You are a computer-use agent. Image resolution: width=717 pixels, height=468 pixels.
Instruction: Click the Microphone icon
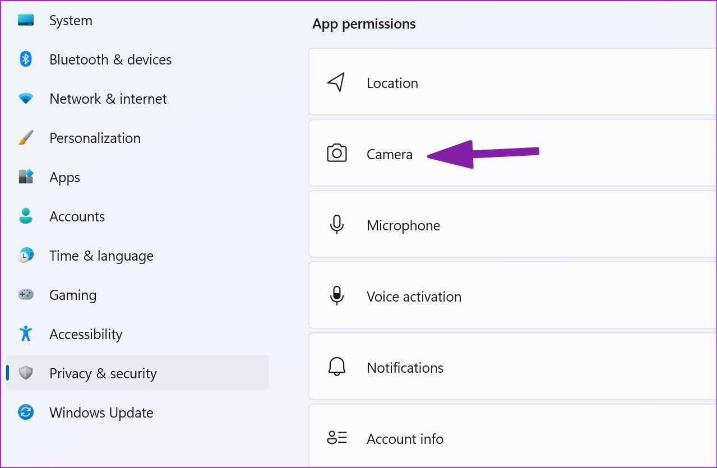(x=336, y=225)
